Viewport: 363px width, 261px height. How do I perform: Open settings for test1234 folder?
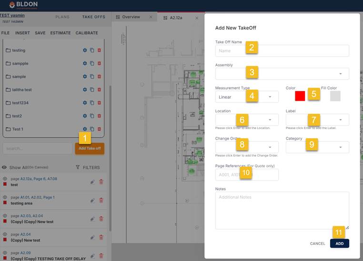click(85, 102)
